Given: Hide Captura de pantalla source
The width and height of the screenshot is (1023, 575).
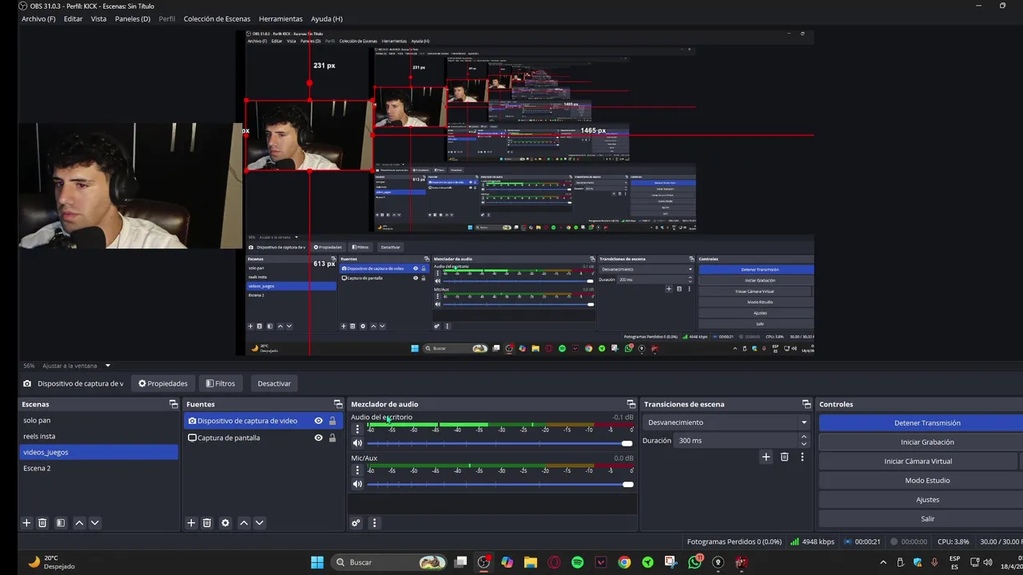Looking at the screenshot, I should tap(318, 438).
